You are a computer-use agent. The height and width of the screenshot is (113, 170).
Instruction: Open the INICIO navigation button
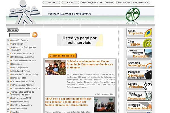tap(51, 3)
